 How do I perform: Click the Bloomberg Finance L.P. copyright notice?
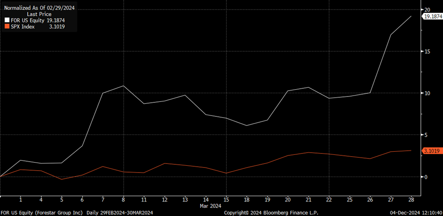[x=271, y=213]
